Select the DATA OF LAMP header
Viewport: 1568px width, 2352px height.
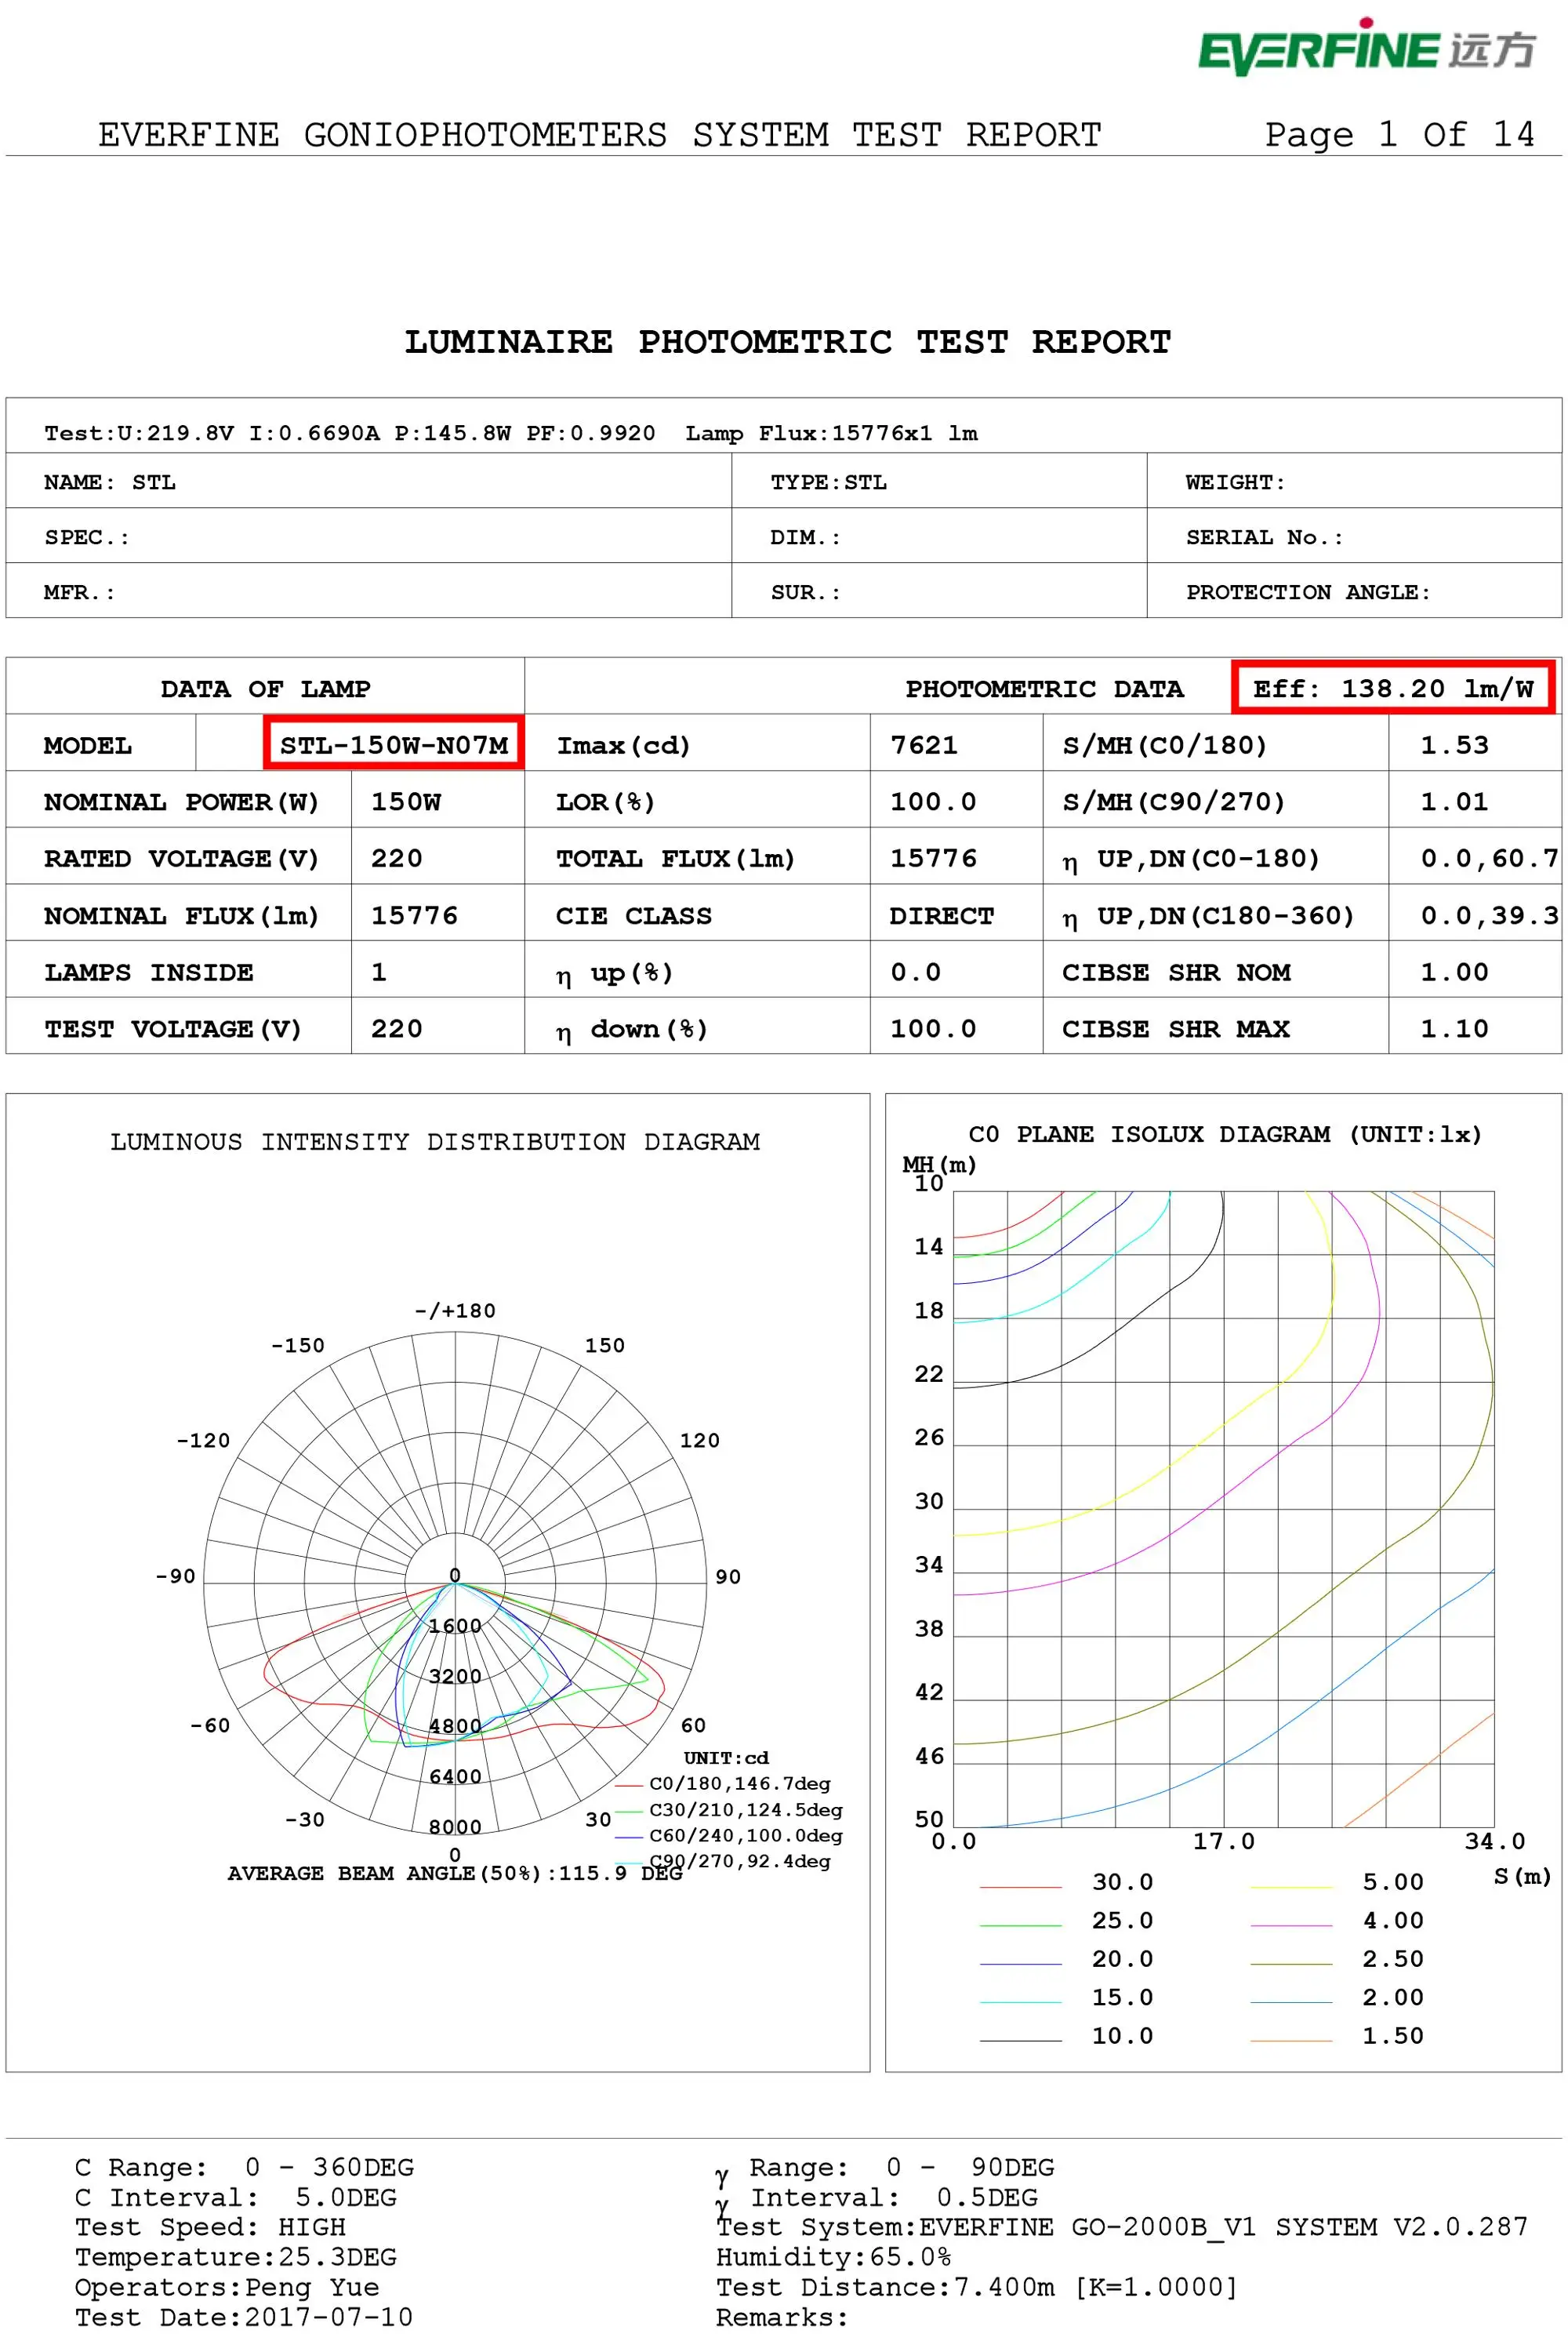tap(265, 689)
